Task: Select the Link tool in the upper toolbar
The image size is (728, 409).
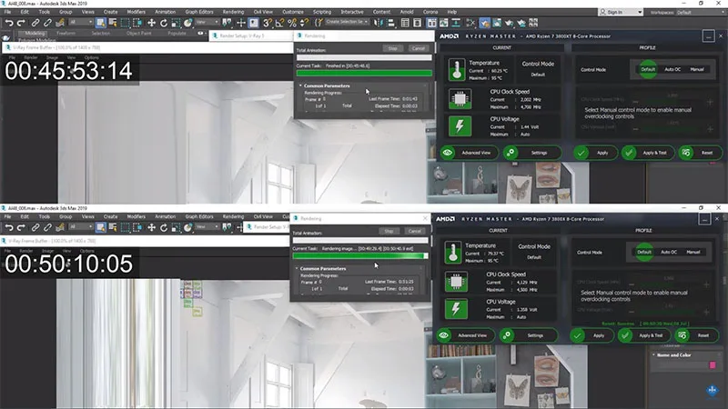Action: [x=35, y=22]
